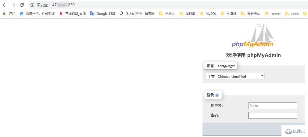The height and width of the screenshot is (137, 308).
Task: Reload the page with refresh icon
Action: 22,5
